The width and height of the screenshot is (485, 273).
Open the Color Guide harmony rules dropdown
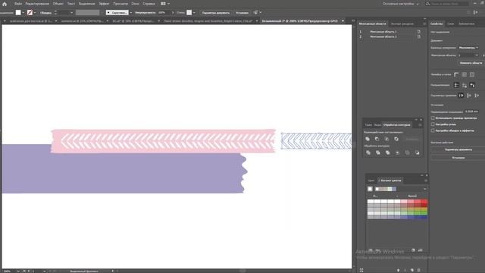tap(424, 189)
